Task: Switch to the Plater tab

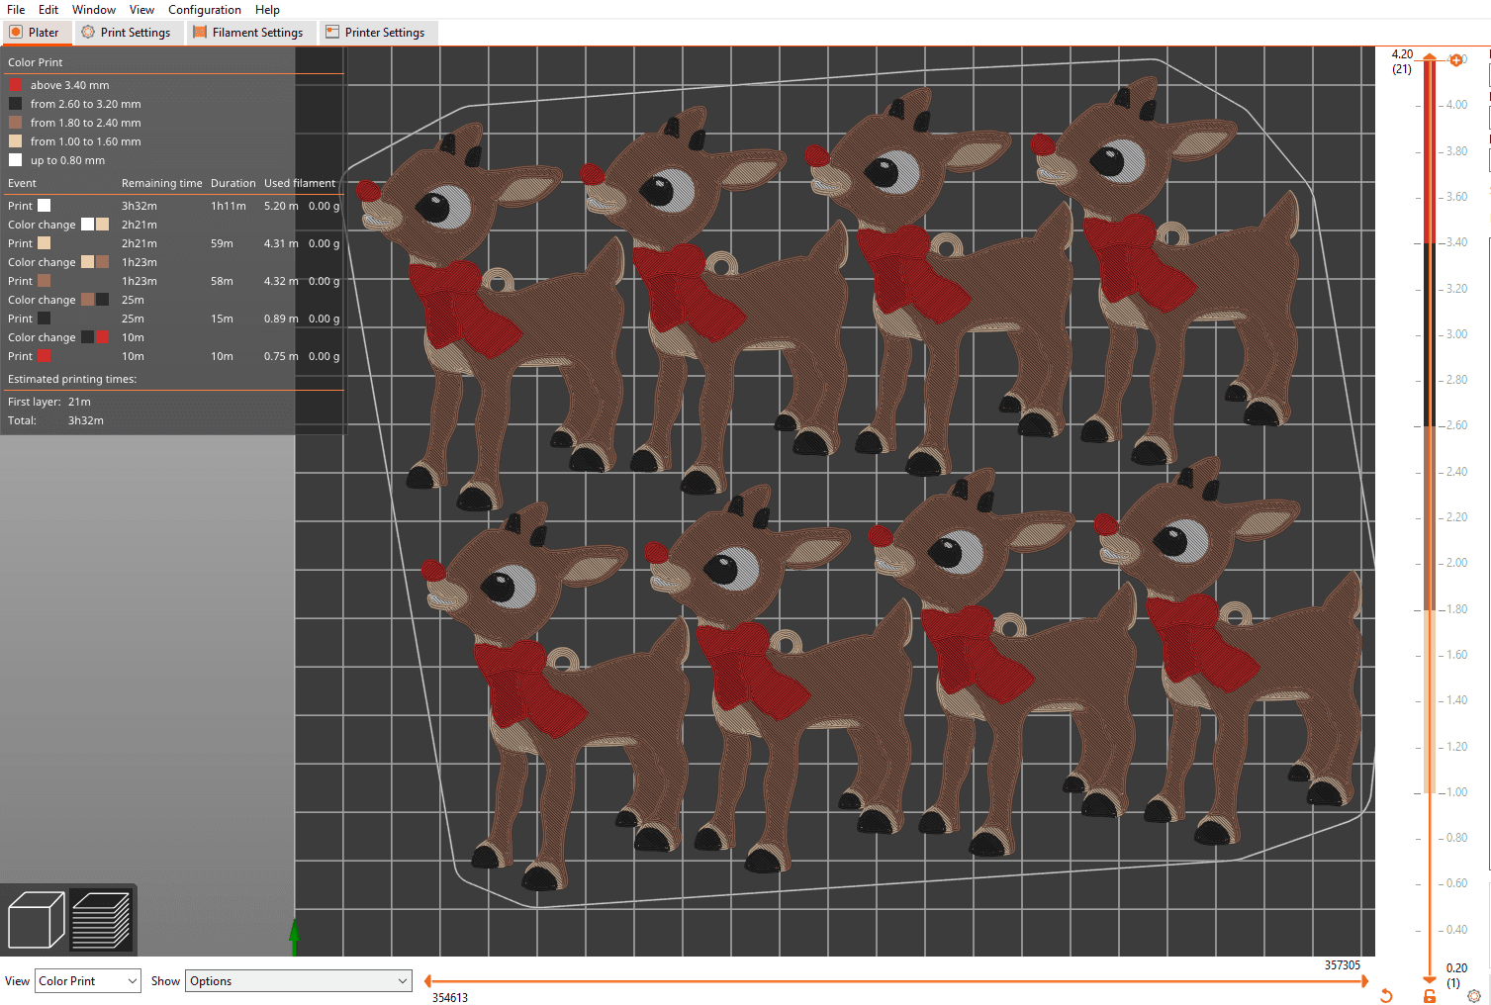Action: pos(36,32)
